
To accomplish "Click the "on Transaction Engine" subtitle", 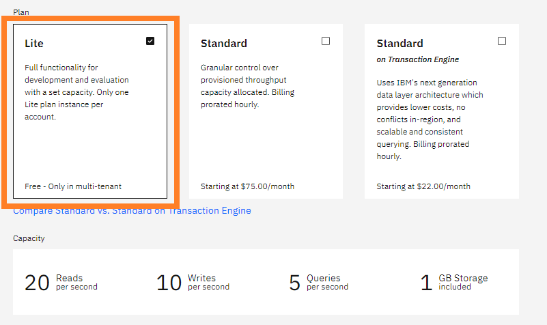I will [418, 59].
